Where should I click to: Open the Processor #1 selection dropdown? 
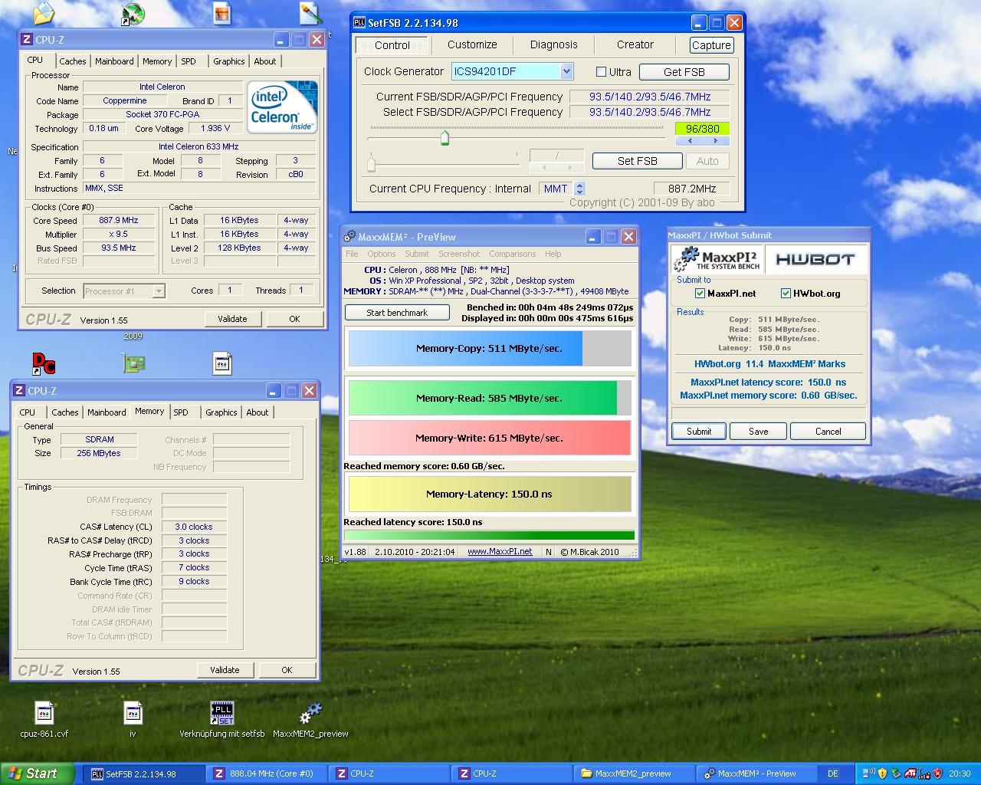pyautogui.click(x=159, y=291)
